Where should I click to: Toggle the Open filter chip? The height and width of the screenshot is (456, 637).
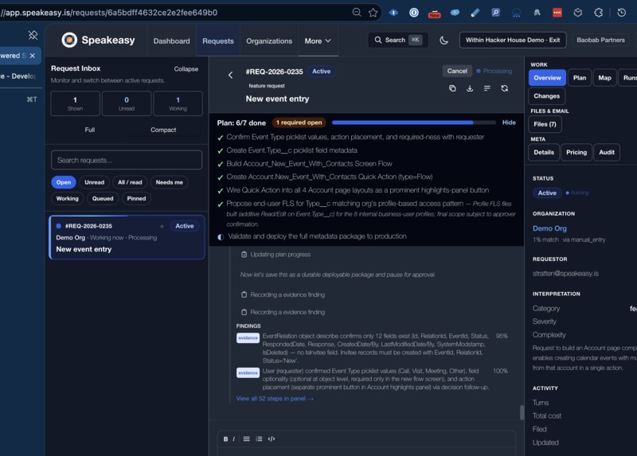click(64, 182)
